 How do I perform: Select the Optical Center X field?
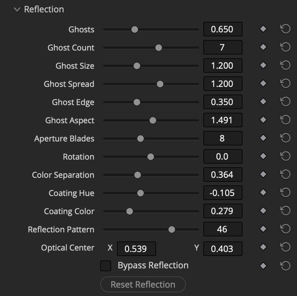click(x=137, y=249)
